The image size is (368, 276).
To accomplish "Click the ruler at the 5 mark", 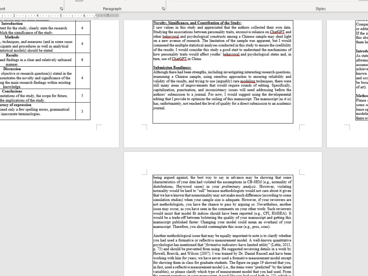I will [61, 16].
